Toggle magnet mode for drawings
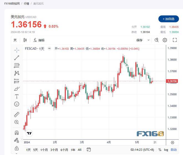 coord(17,133)
